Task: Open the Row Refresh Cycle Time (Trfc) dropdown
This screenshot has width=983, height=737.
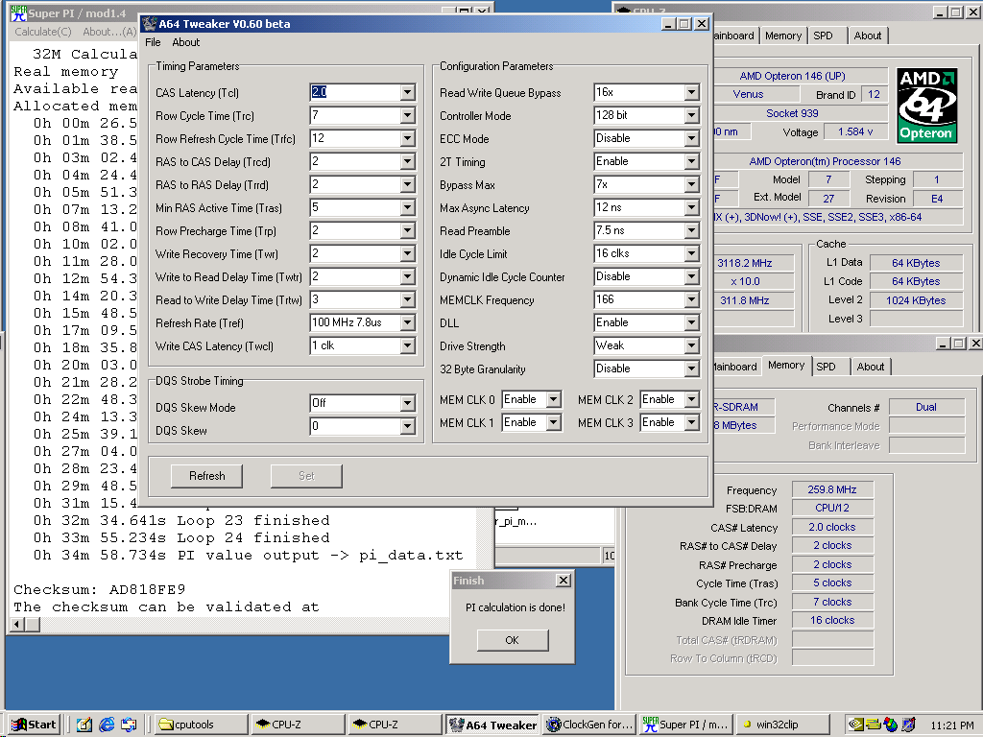Action: click(407, 138)
